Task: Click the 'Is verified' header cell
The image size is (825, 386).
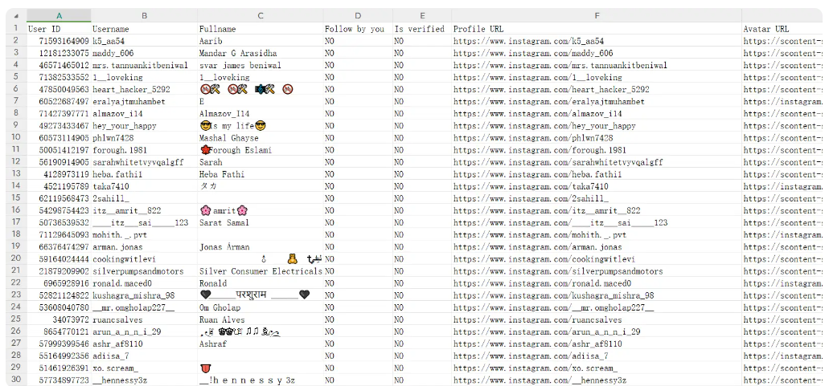Action: point(422,29)
